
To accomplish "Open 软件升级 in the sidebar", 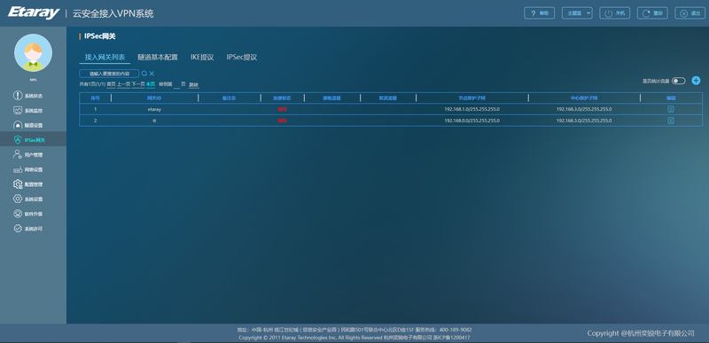I will pyautogui.click(x=28, y=214).
